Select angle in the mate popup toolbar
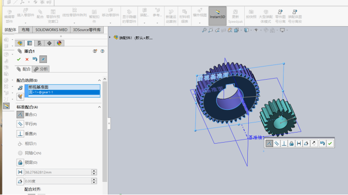 (x=306, y=144)
